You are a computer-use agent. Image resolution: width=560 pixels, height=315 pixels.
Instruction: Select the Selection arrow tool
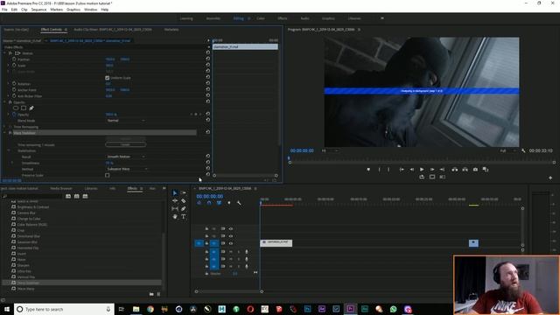tap(175, 192)
